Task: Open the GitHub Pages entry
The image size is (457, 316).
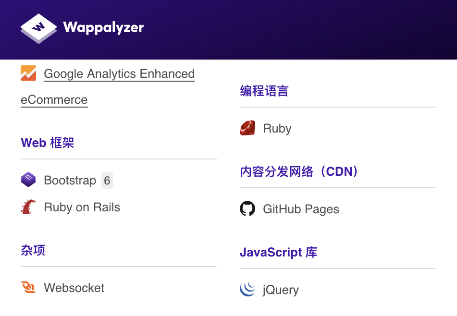Action: pyautogui.click(x=301, y=209)
